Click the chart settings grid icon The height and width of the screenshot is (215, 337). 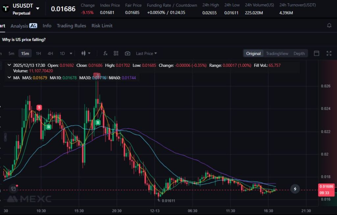point(116,53)
